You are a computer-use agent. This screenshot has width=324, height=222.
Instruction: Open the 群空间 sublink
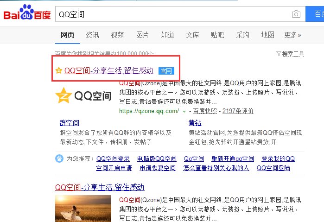click(70, 123)
